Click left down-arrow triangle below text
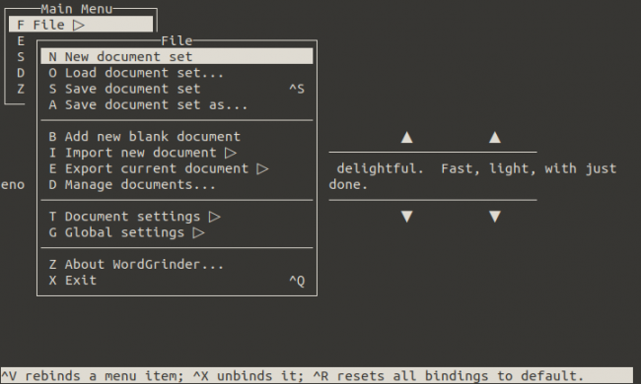 (x=406, y=217)
